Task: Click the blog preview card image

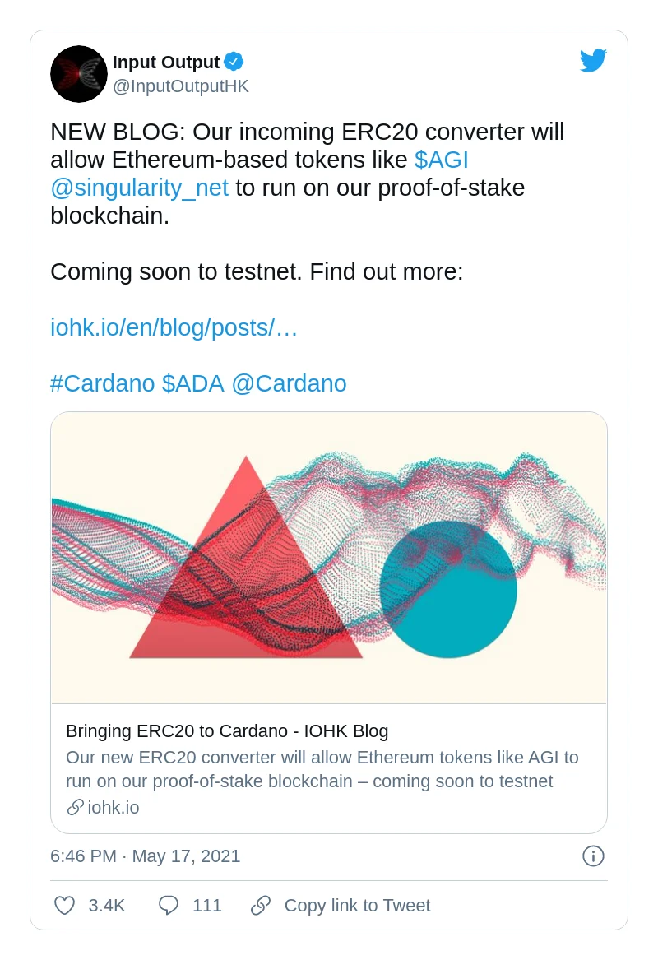Action: [329, 558]
